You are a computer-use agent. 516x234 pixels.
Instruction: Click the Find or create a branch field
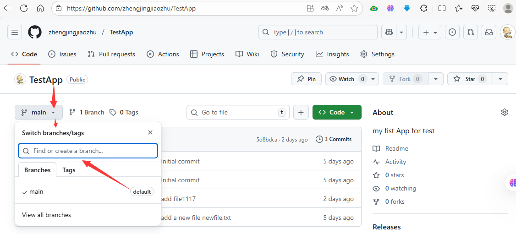pos(88,151)
